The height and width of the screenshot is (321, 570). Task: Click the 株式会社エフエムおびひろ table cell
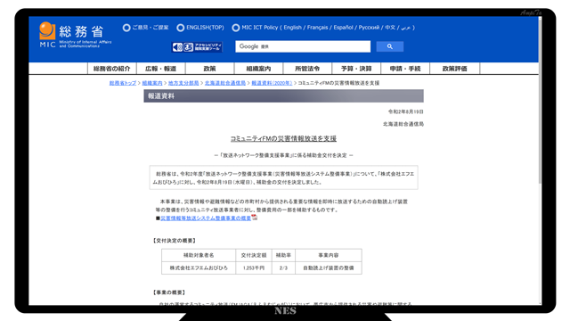(x=199, y=267)
